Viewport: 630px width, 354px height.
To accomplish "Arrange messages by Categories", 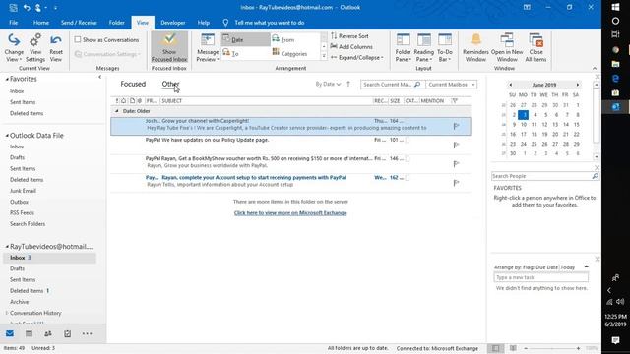I will coord(294,53).
